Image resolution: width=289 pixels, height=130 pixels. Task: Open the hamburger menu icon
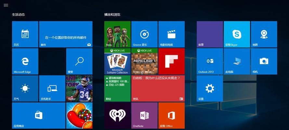tap(6, 5)
